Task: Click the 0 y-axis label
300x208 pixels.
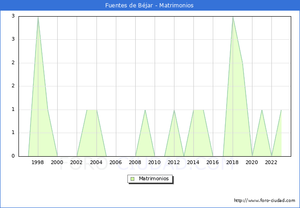Action: 13,156
